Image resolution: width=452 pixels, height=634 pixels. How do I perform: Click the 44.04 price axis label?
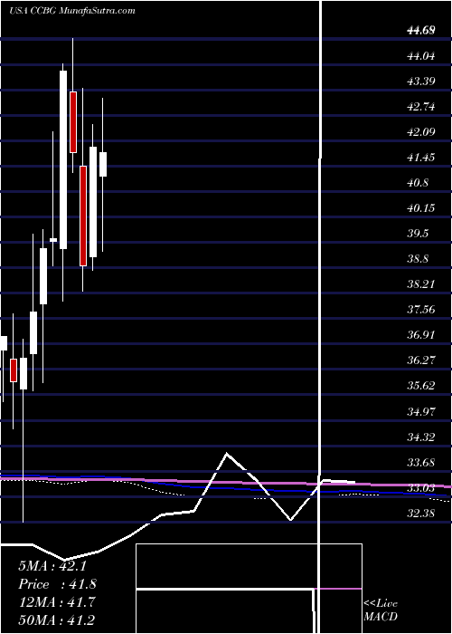pyautogui.click(x=421, y=55)
